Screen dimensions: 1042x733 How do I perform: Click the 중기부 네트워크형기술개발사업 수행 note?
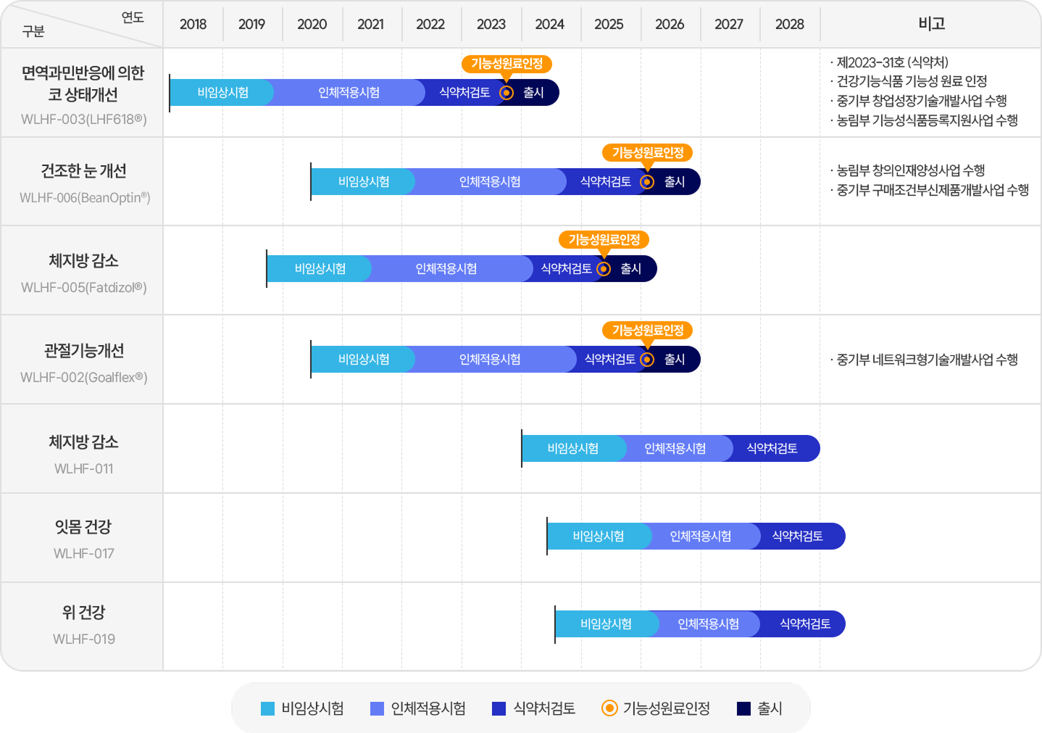pyautogui.click(x=927, y=360)
